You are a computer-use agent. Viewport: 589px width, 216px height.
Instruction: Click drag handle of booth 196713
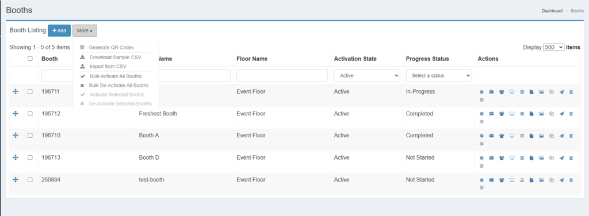[x=16, y=157]
